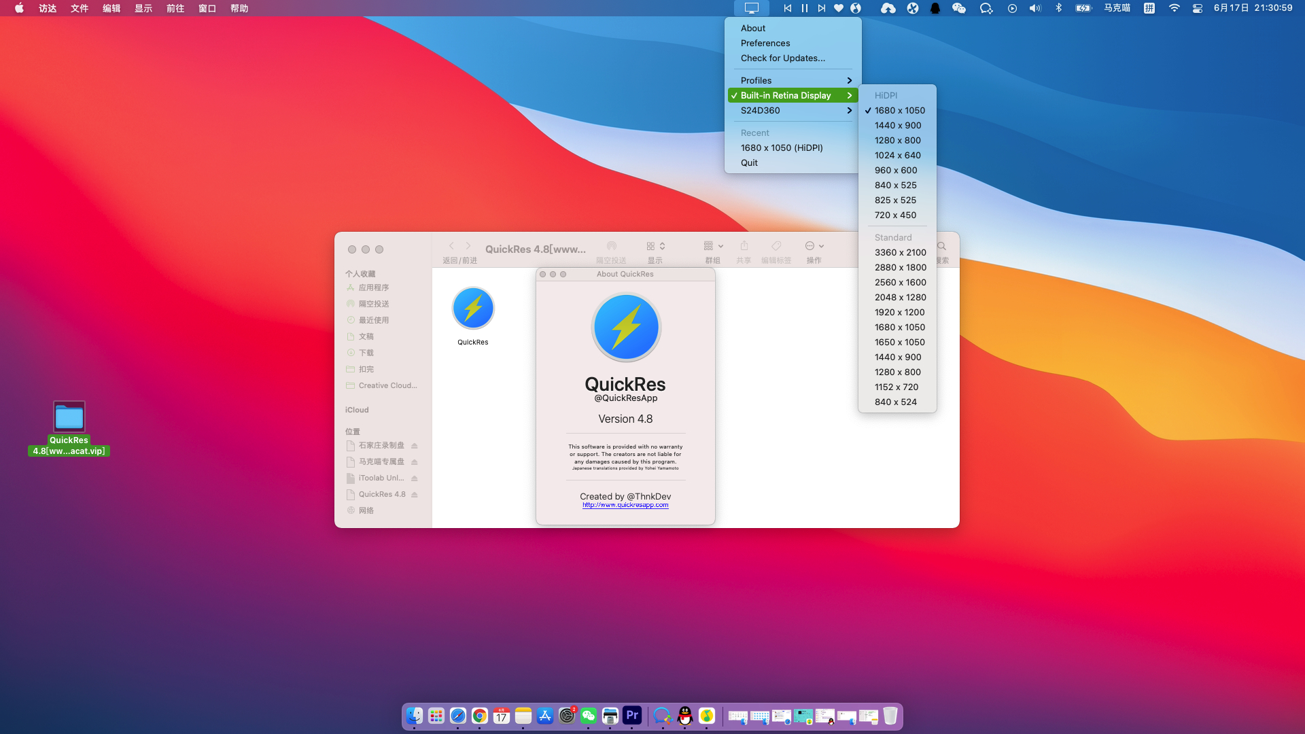
Task: Launch Safari from the Dock
Action: pos(458,716)
